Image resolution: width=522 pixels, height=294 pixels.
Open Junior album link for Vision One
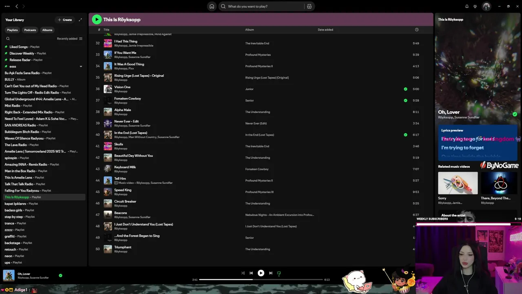249,89
